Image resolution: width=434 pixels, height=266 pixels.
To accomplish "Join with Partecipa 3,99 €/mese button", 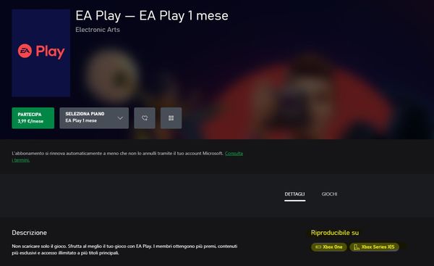I will tap(33, 118).
